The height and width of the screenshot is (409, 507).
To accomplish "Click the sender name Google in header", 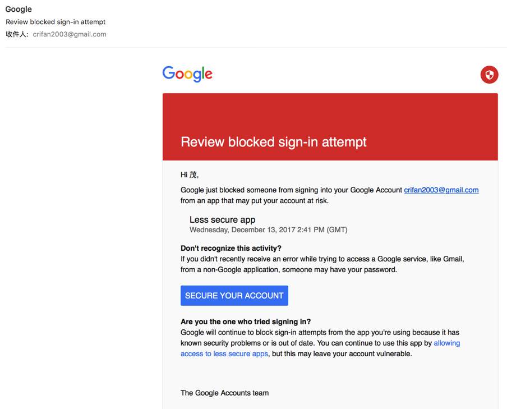I will pos(19,10).
